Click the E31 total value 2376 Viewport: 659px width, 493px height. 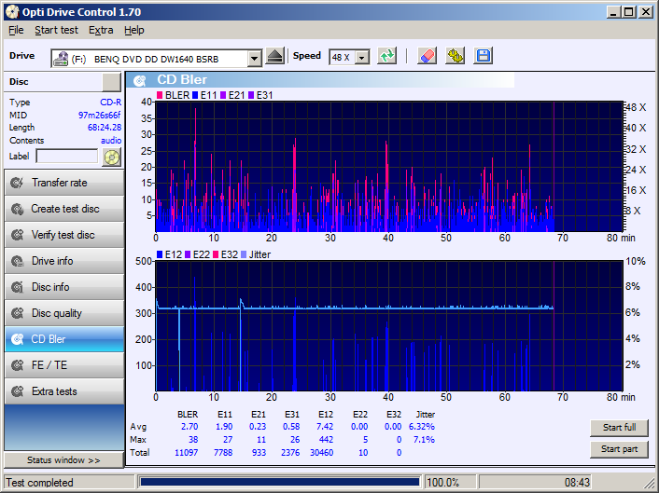[x=290, y=452]
